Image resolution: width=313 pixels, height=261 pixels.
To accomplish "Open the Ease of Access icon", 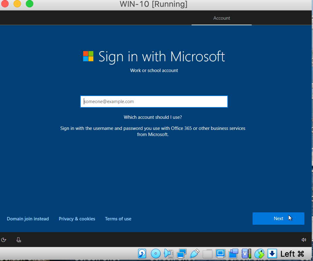I will pyautogui.click(x=4, y=240).
